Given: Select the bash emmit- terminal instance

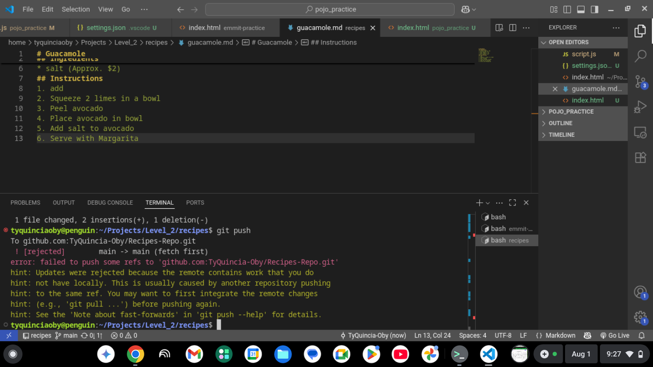Looking at the screenshot, I should tap(507, 228).
